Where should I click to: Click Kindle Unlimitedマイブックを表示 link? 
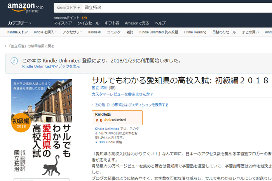[51, 66]
